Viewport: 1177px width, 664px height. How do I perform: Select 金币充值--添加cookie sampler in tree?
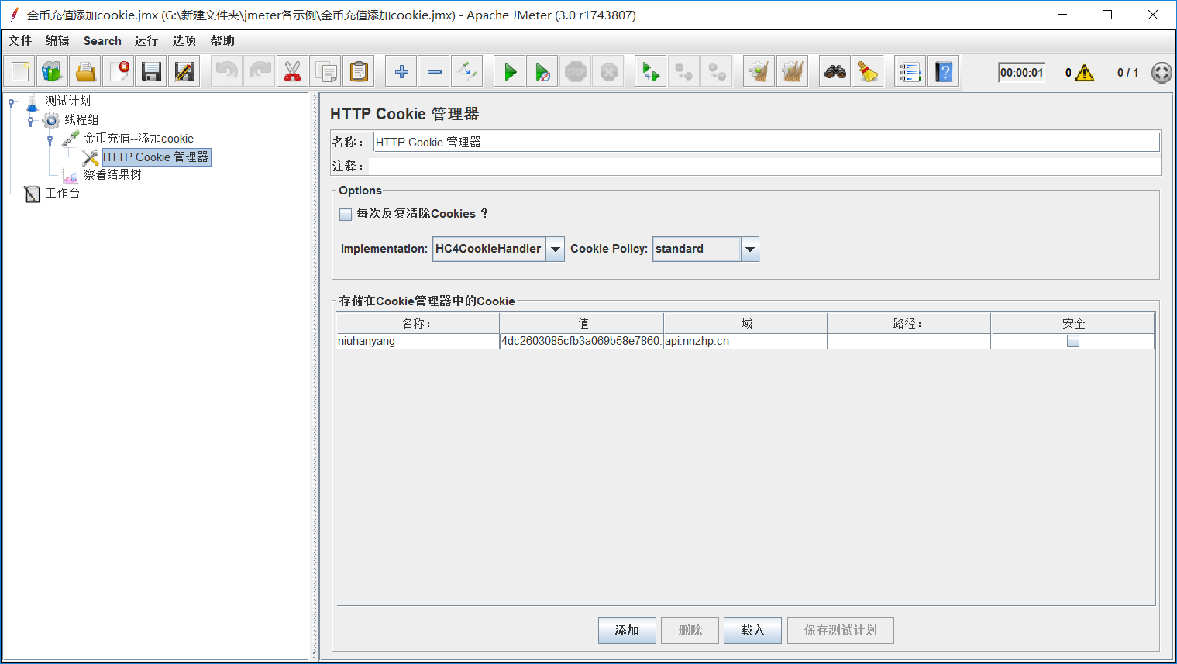(139, 138)
